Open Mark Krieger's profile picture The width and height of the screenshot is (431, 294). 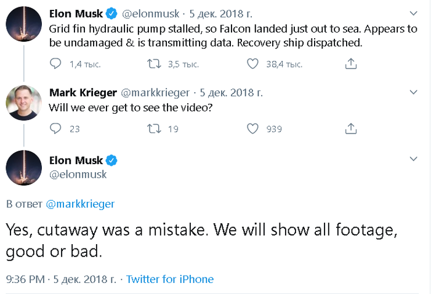tap(23, 102)
